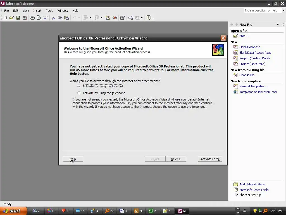286x215 pixels.
Task: Click the Undo arrow icon
Action: [74, 18]
